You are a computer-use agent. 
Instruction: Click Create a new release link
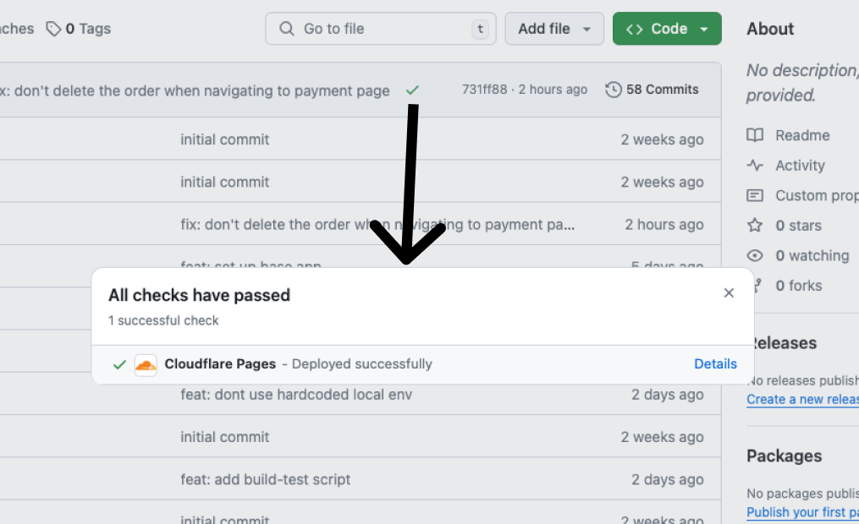click(x=802, y=399)
